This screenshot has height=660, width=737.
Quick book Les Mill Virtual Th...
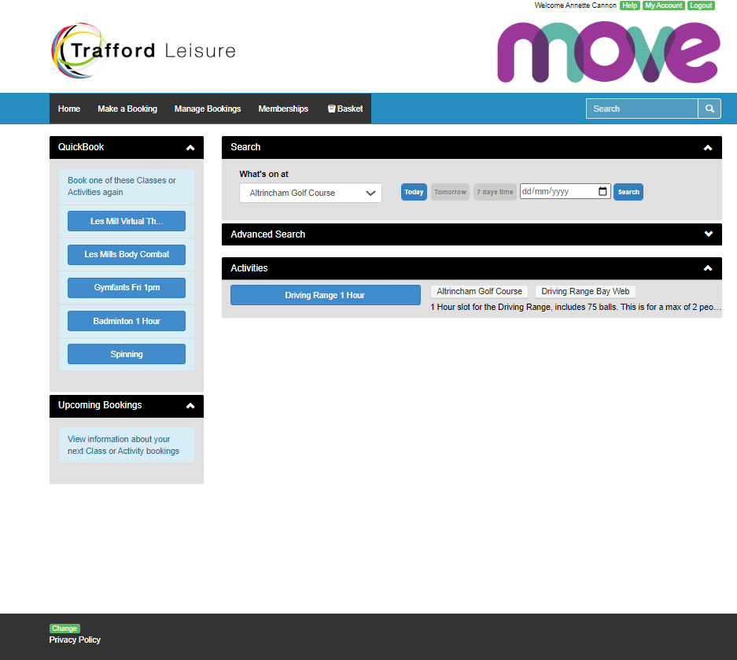pyautogui.click(x=127, y=221)
